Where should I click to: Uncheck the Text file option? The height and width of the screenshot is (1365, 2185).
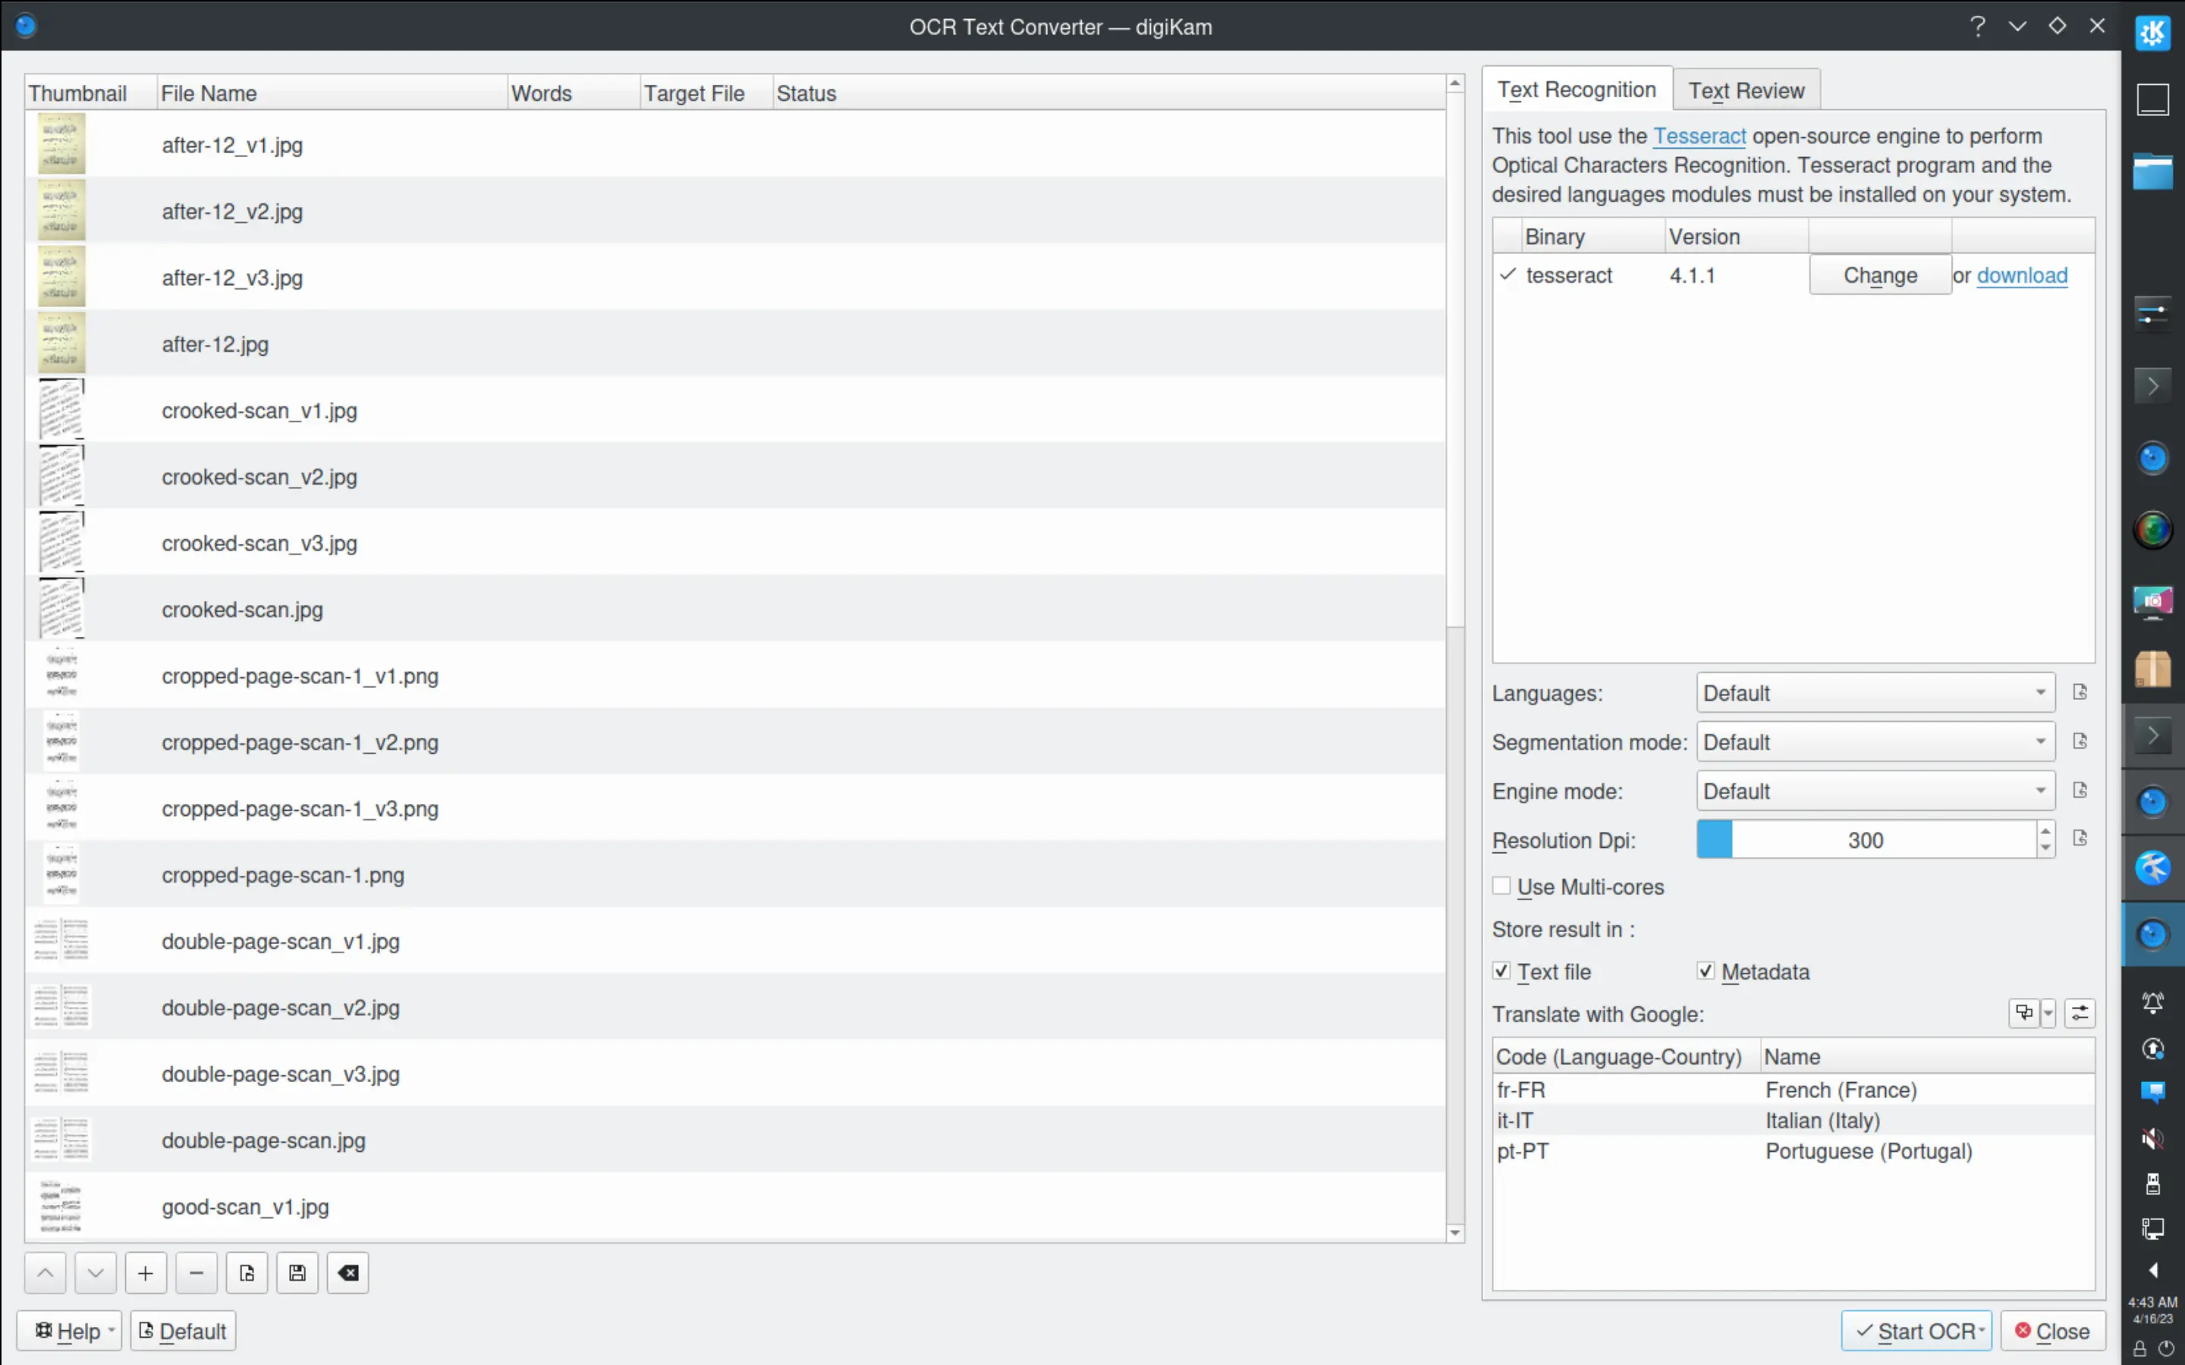(1501, 971)
